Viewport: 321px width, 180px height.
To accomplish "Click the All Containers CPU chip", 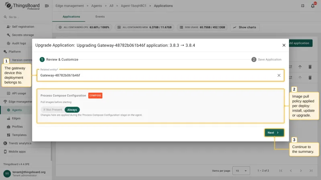I will click(84, 27).
